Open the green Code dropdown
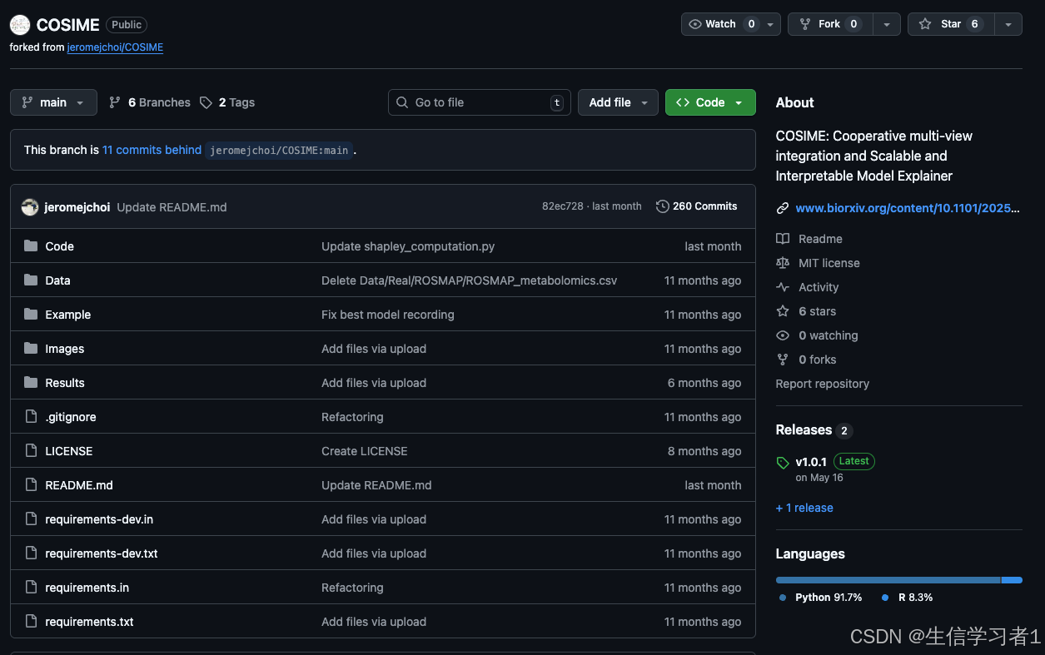The width and height of the screenshot is (1045, 655). coord(710,102)
